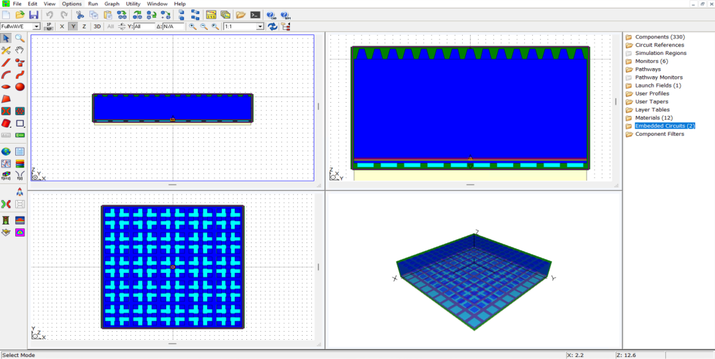Undo the last action
This screenshot has height=359, width=715.
click(x=50, y=15)
